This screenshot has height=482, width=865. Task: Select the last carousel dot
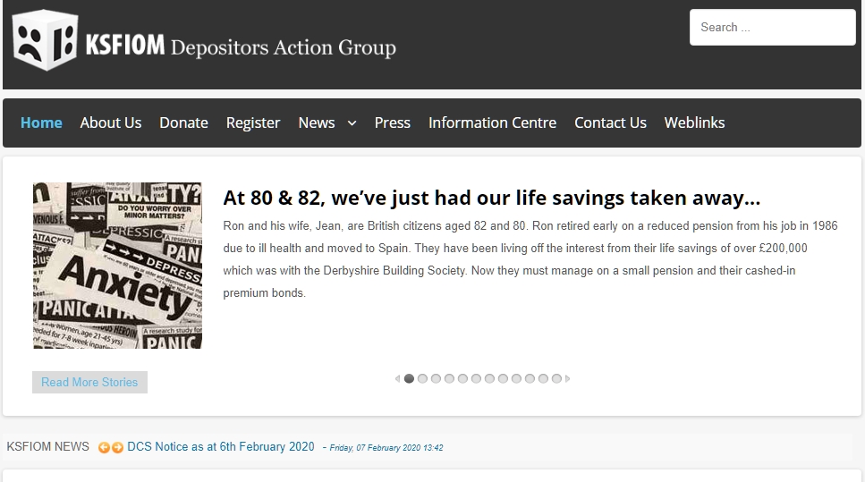pyautogui.click(x=556, y=379)
